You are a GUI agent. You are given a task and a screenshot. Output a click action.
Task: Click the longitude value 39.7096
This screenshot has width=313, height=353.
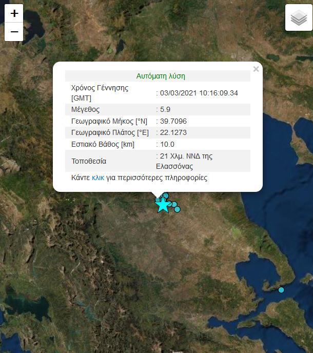173,121
